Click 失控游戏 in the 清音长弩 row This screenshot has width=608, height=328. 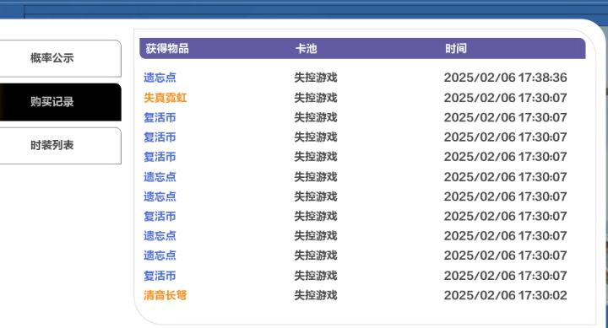click(x=316, y=295)
